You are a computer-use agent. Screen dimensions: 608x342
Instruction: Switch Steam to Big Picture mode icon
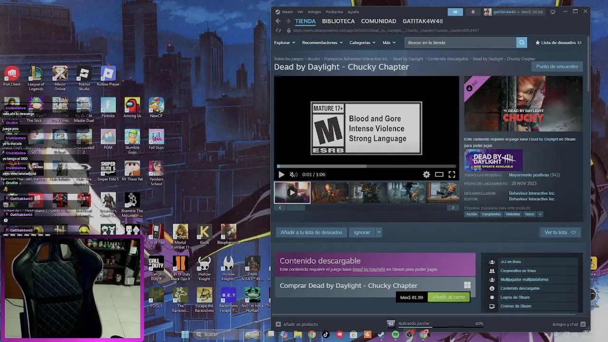coord(553,12)
